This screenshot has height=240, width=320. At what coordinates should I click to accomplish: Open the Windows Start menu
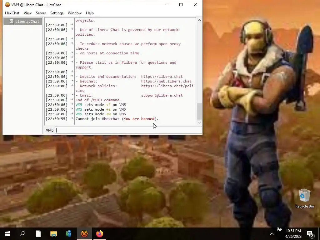click(x=7, y=234)
